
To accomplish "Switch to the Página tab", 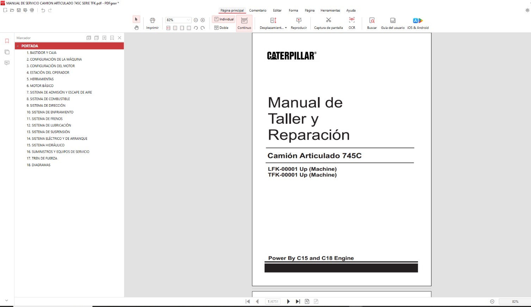I will pyautogui.click(x=309, y=11).
